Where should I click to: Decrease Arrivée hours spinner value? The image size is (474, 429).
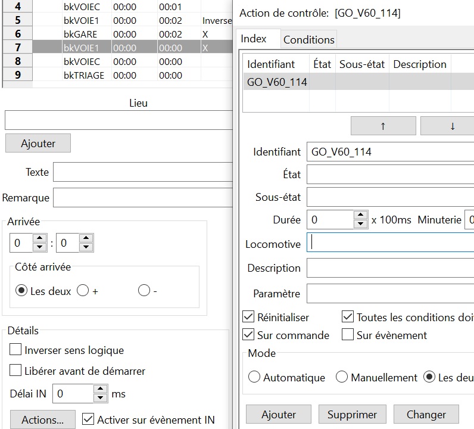pyautogui.click(x=40, y=247)
